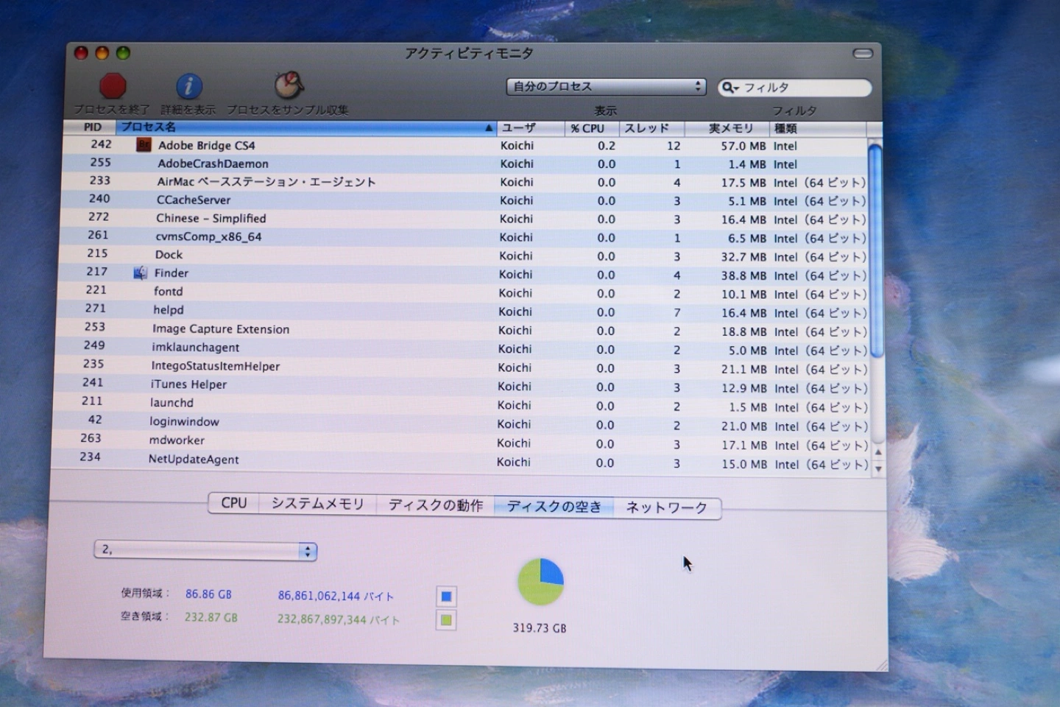The image size is (1060, 707).
Task: Click the disk usage pie chart
Action: click(540, 582)
